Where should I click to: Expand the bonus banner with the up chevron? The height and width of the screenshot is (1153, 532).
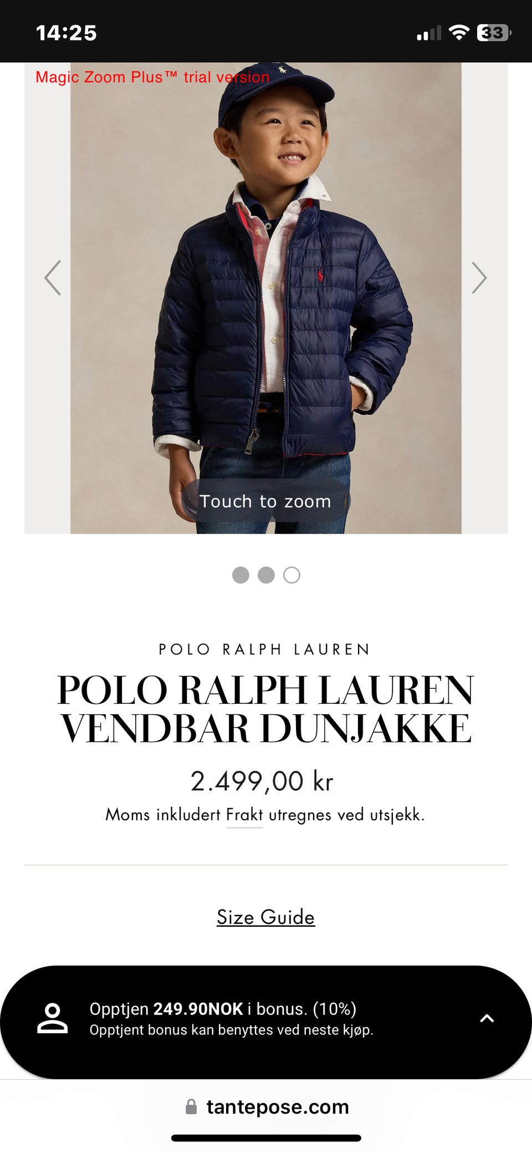[x=487, y=1018]
